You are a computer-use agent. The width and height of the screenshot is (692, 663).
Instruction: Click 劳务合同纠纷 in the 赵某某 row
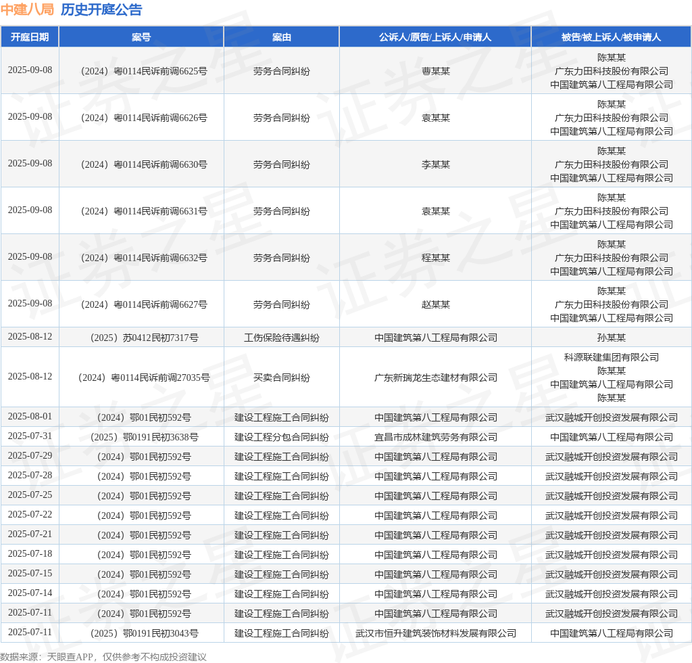(282, 304)
